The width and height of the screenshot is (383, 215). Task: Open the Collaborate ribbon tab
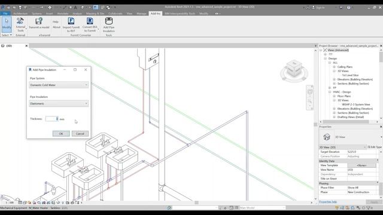point(115,14)
